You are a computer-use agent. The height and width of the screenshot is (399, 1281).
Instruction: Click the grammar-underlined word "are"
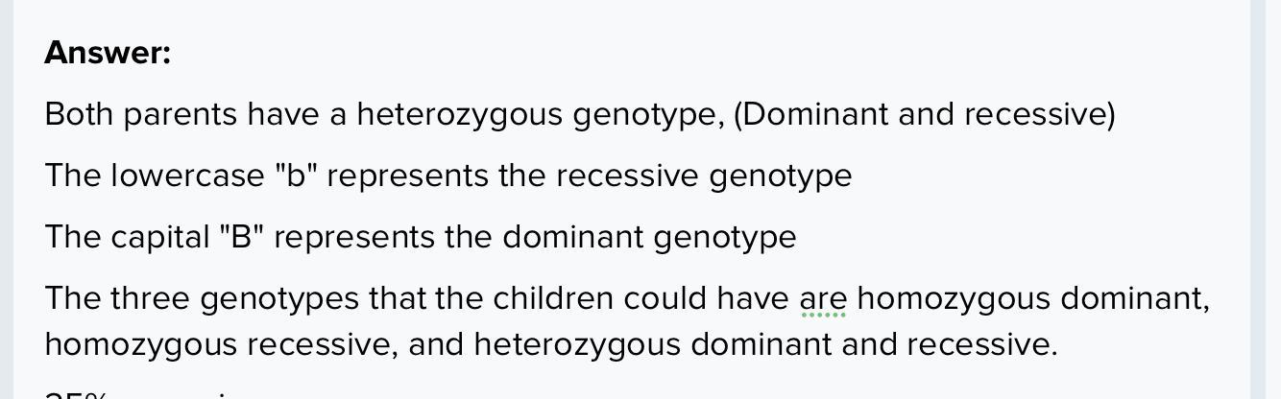(x=823, y=300)
